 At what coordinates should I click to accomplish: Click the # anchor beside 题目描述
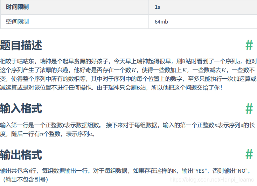coord(249,45)
